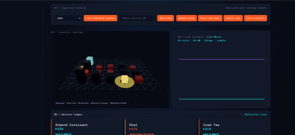Click the Blueberry Muffin legend entry
The width and height of the screenshot is (295, 135).
coord(118,103)
